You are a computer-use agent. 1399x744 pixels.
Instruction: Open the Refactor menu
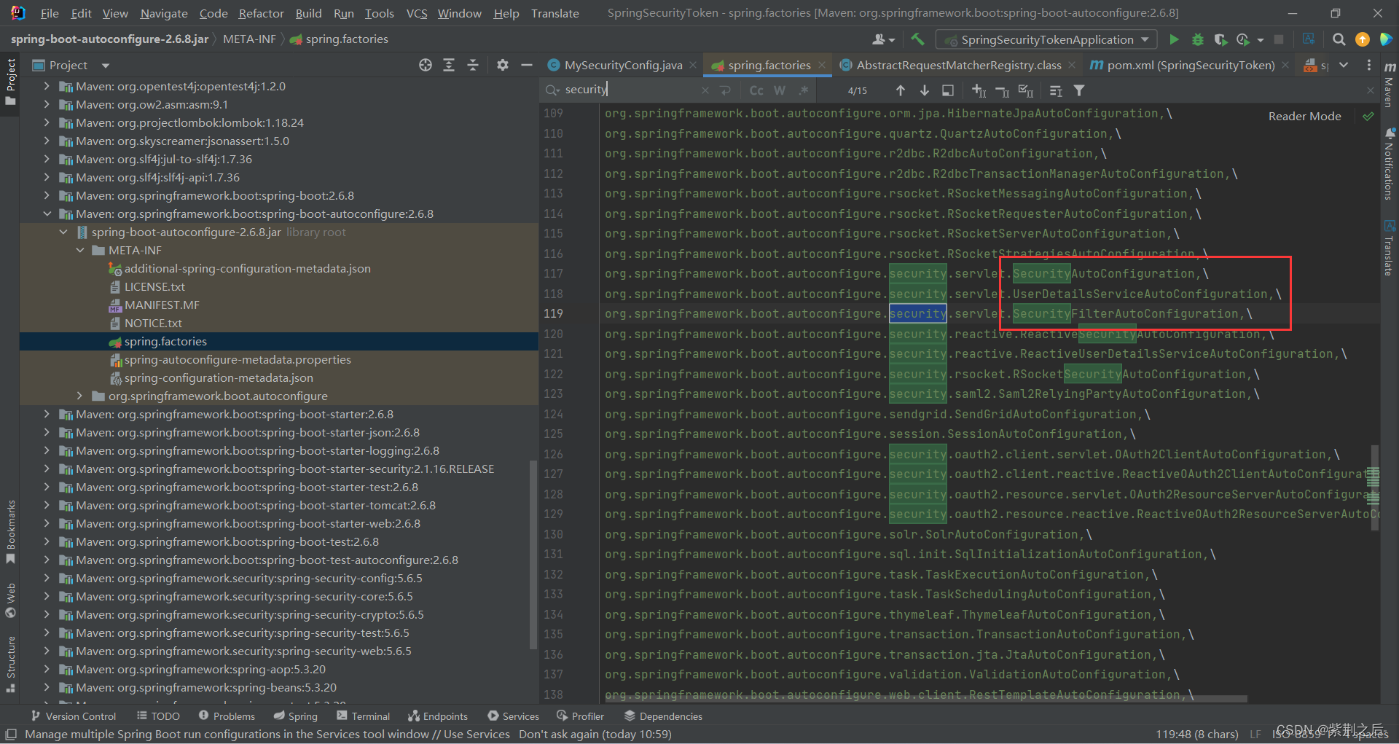261,13
